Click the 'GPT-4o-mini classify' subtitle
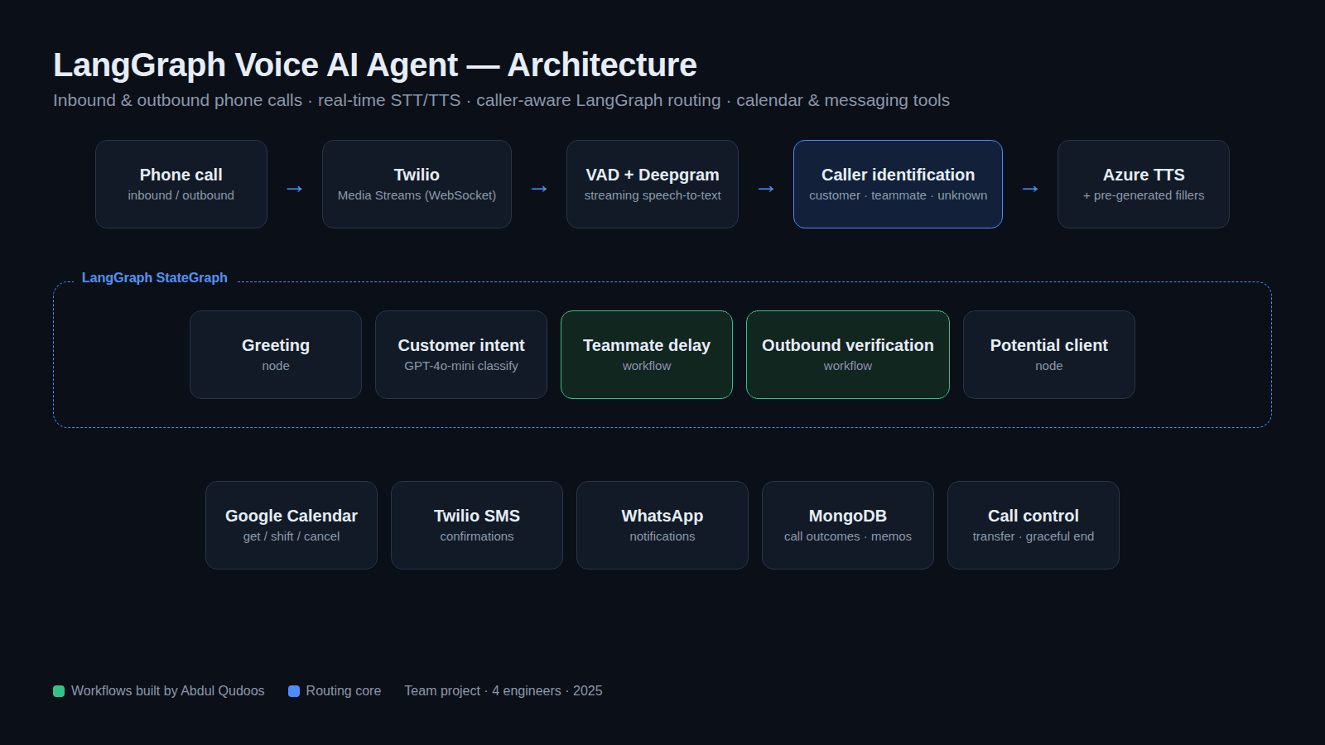The height and width of the screenshot is (745, 1325). click(461, 366)
